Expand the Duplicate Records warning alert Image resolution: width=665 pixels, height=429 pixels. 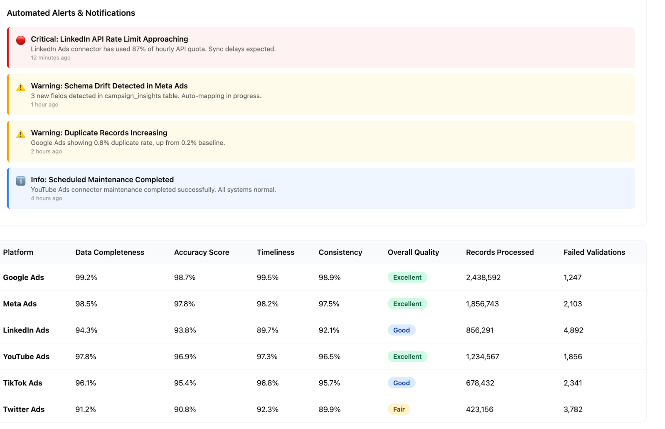[x=320, y=141]
